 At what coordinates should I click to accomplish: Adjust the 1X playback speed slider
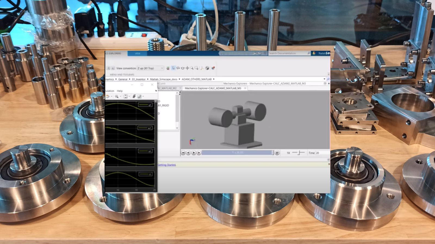[298, 153]
